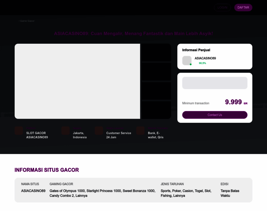Viewport: 267px width, 211px height.
Task: Click the EDISI column header
Action: 224,184
